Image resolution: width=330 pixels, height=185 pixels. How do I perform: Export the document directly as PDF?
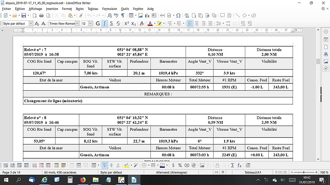(35, 15)
